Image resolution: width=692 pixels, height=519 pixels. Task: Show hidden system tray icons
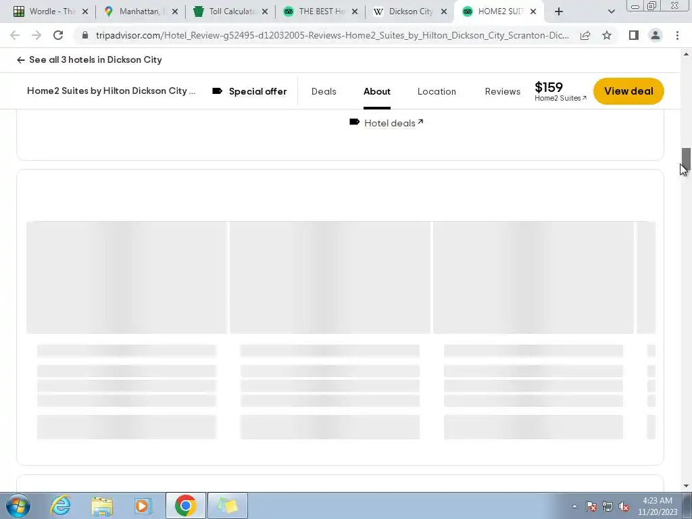pos(574,506)
